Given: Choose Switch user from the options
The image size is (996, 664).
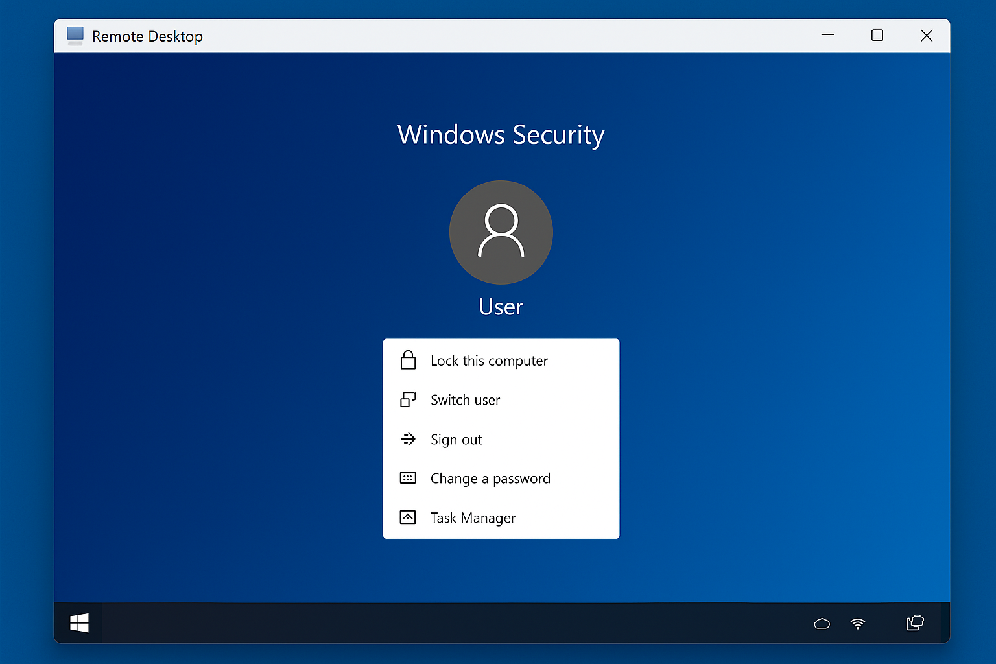Looking at the screenshot, I should 465,400.
